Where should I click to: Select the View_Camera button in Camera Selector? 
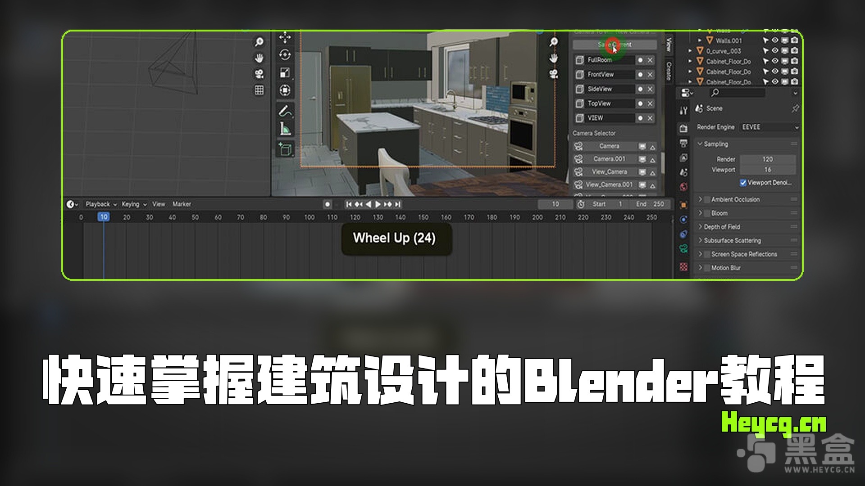pos(609,172)
